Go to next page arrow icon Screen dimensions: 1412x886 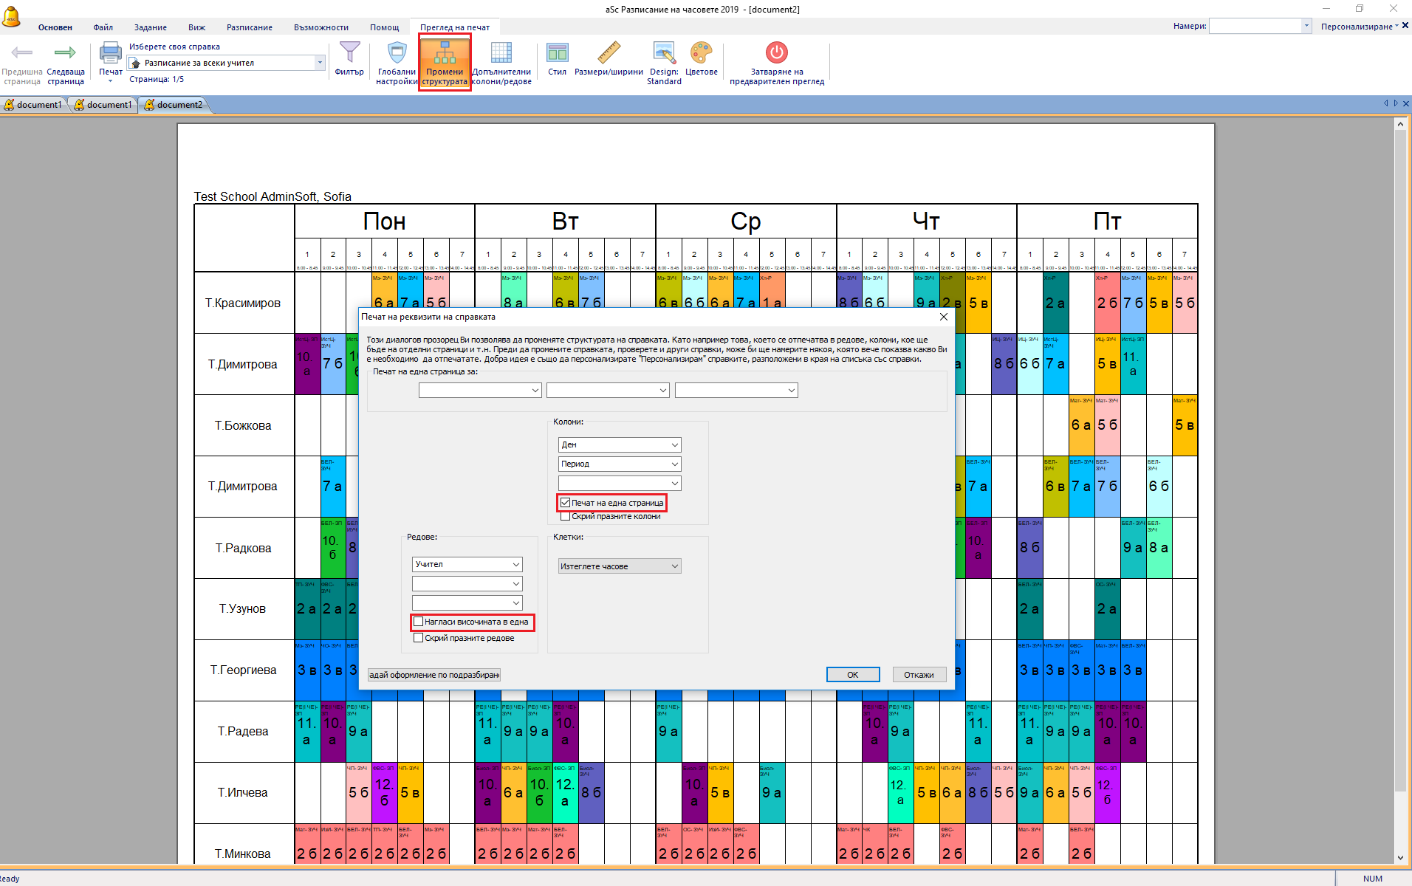[x=66, y=52]
